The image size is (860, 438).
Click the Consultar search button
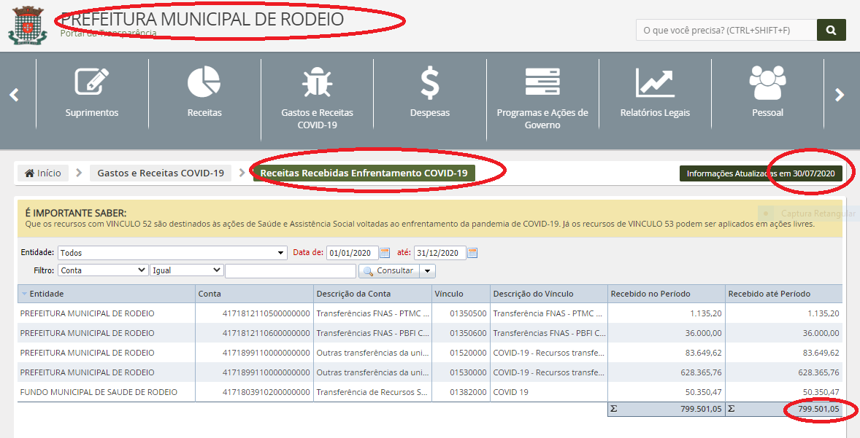tap(389, 271)
